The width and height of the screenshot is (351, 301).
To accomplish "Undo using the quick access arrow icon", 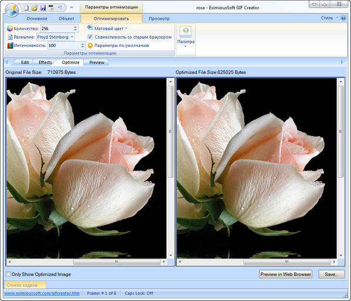I will (60, 8).
